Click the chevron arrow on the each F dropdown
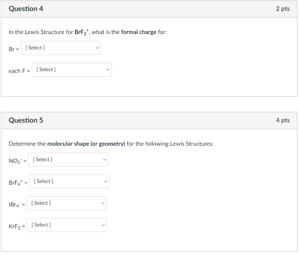This screenshot has height=255, width=299. click(x=108, y=70)
